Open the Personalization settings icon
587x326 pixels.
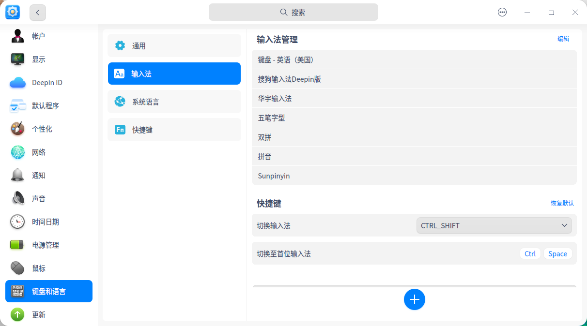[x=18, y=129]
